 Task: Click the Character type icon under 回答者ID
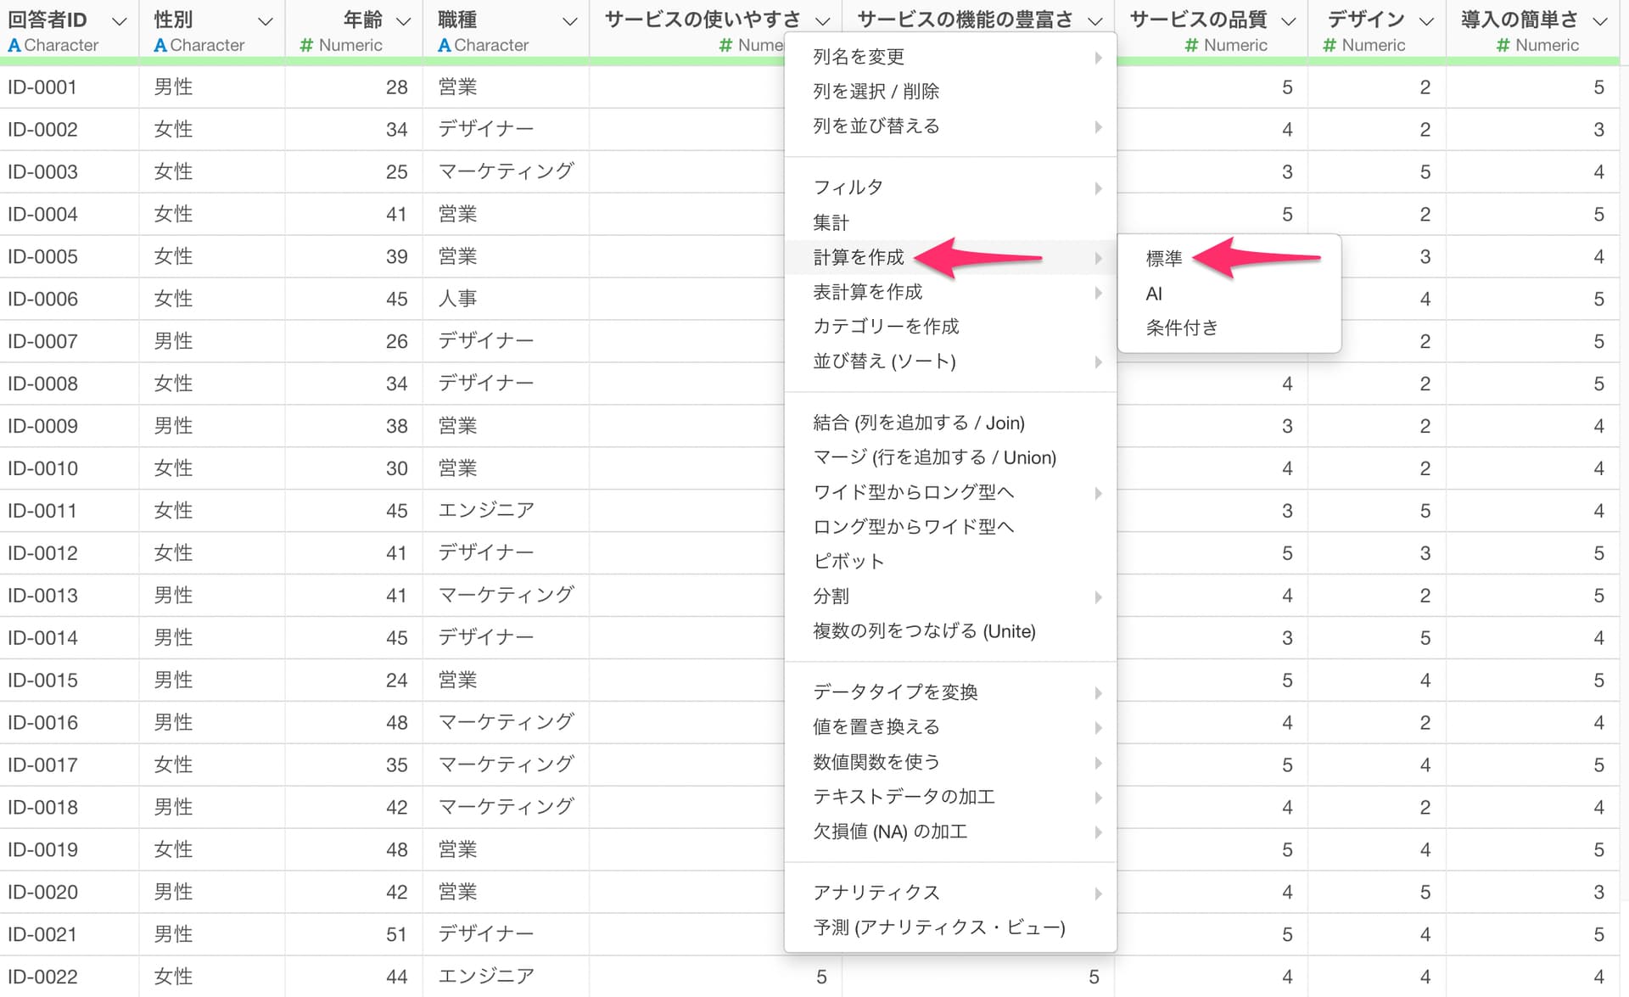coord(14,46)
